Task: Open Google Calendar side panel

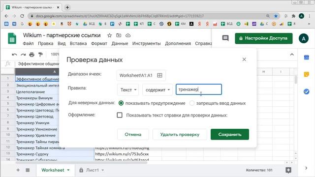Action: pos(306,58)
